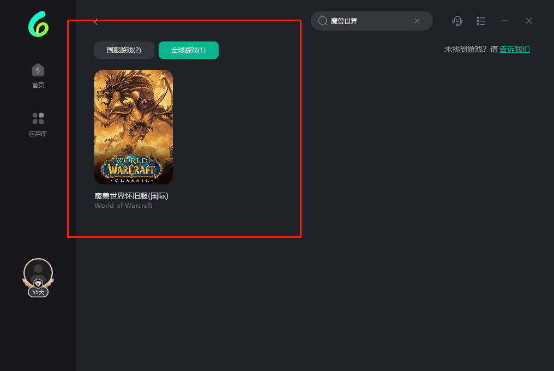The width and height of the screenshot is (554, 371).
Task: Close the accelerator window
Action: 528,21
